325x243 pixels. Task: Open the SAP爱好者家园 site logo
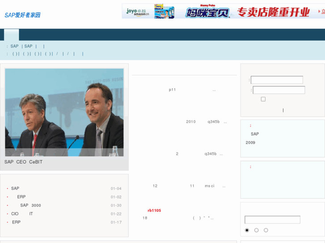click(x=22, y=15)
